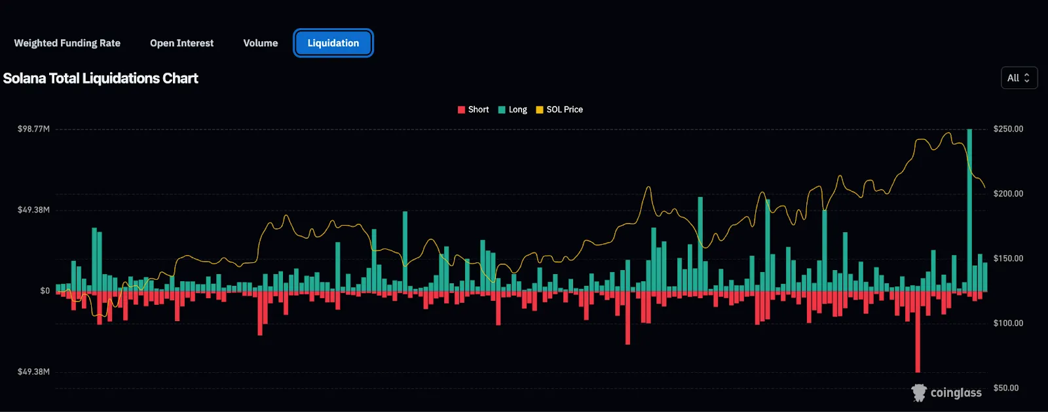Click the Liquidation tab button
Viewport: 1048px width, 412px height.
point(333,43)
